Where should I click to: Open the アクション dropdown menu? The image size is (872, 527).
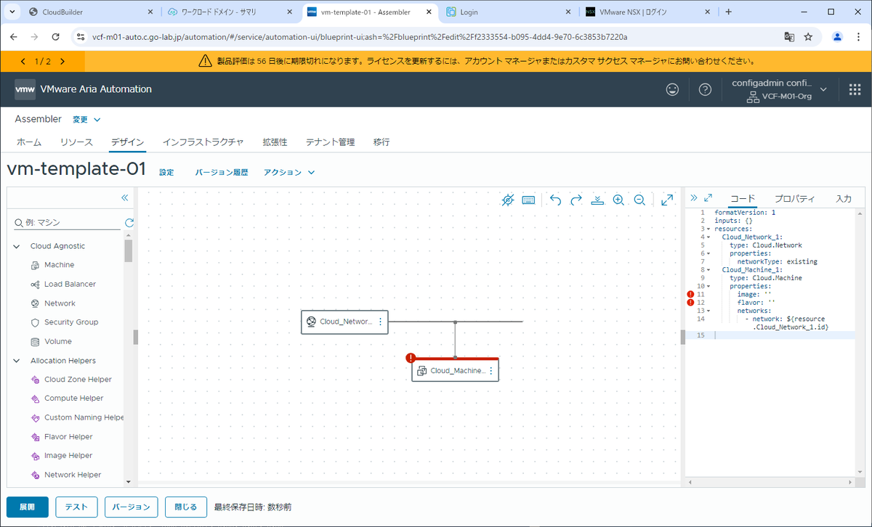click(x=289, y=173)
